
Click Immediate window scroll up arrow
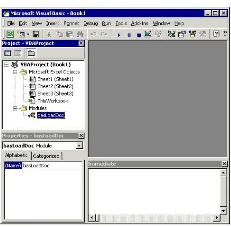(x=223, y=173)
